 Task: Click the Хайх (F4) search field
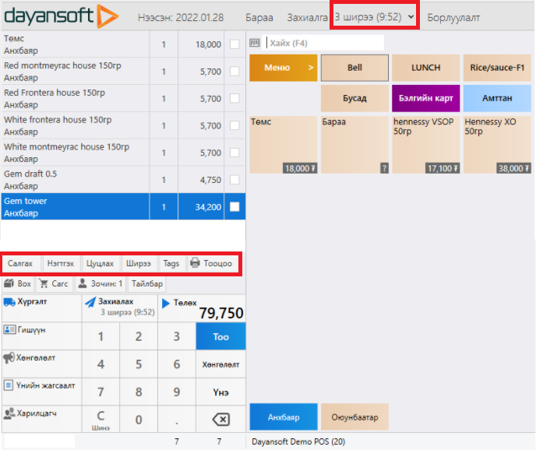(x=323, y=43)
